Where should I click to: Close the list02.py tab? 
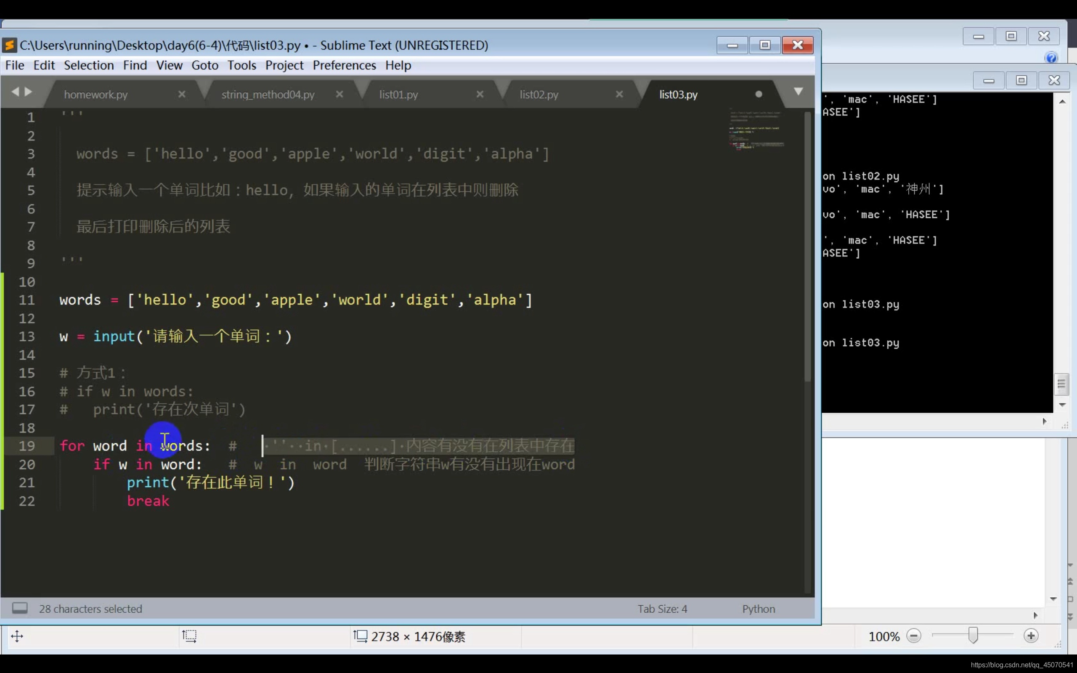pos(619,94)
